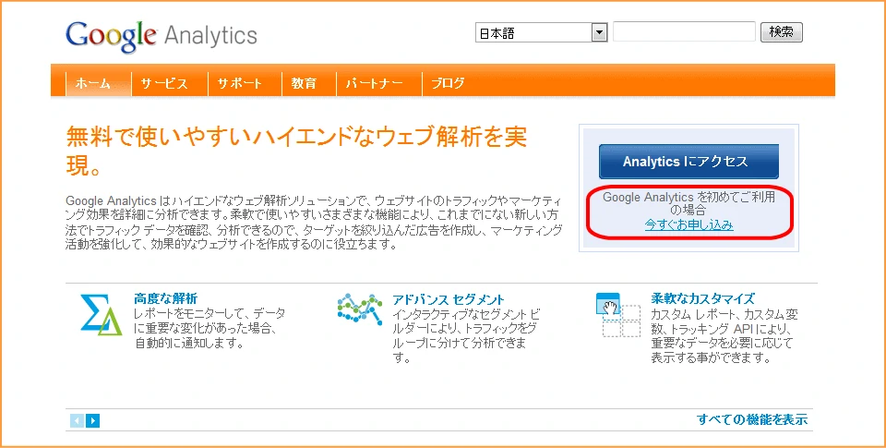Viewport: 886px width, 448px height.
Task: Open the サービス tab
Action: click(164, 83)
